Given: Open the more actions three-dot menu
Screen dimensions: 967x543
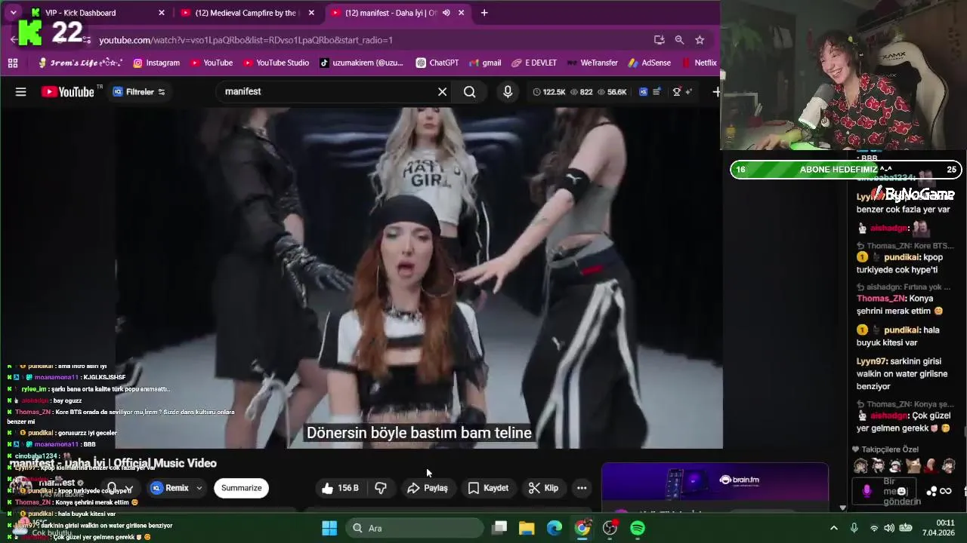Looking at the screenshot, I should [582, 488].
